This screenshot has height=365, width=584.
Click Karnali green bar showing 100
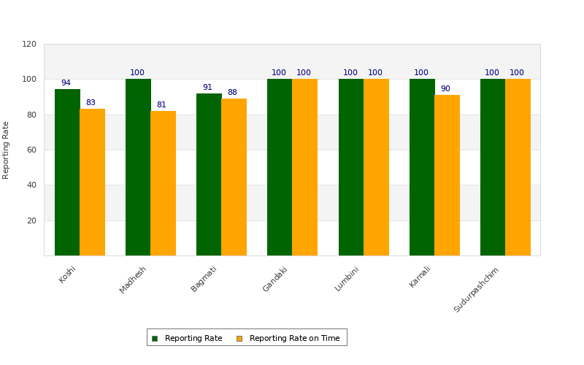[x=422, y=167]
